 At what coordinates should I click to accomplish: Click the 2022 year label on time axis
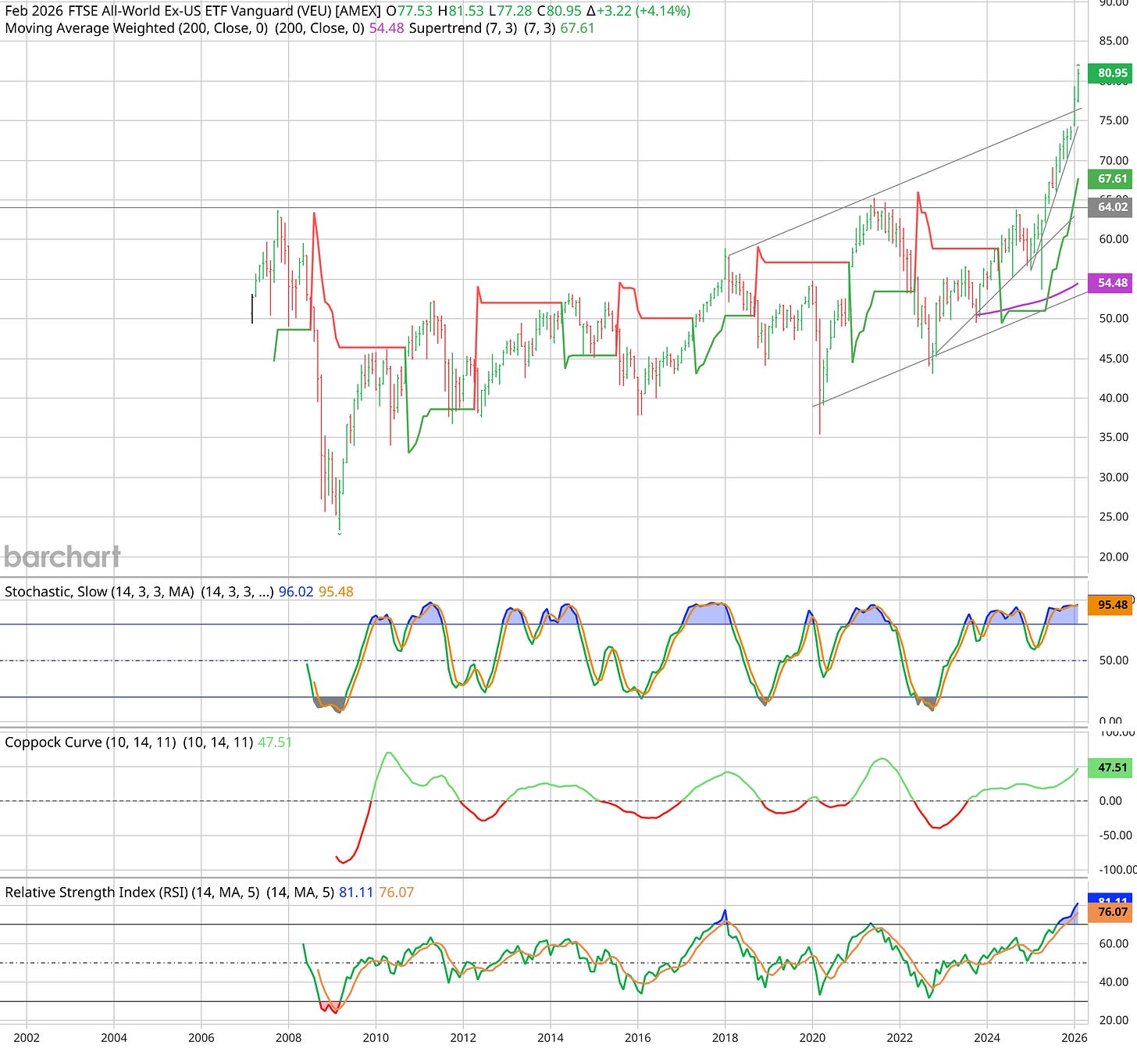coord(900,1037)
